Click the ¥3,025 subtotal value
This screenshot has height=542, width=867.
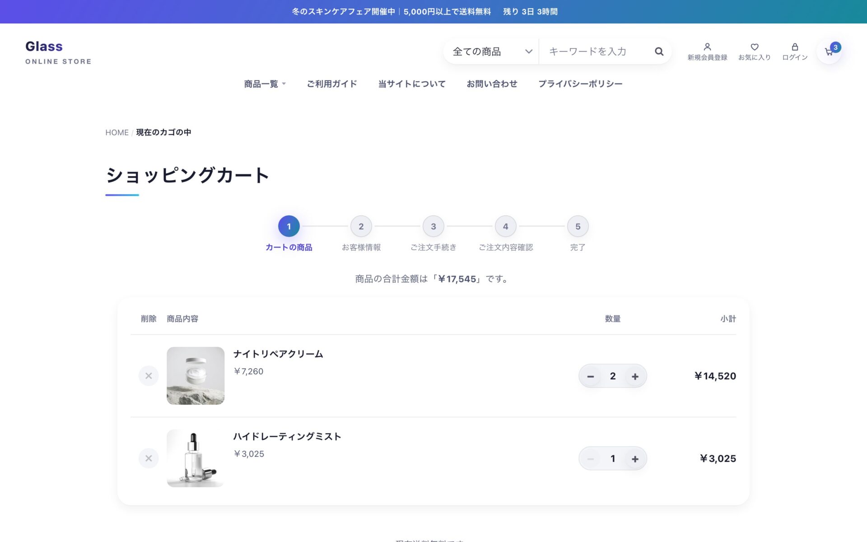[x=718, y=458]
